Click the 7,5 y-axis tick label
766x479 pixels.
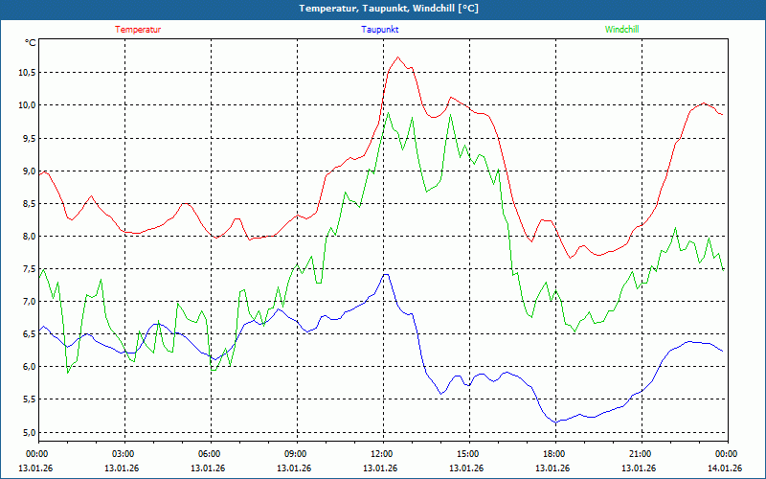tap(28, 269)
